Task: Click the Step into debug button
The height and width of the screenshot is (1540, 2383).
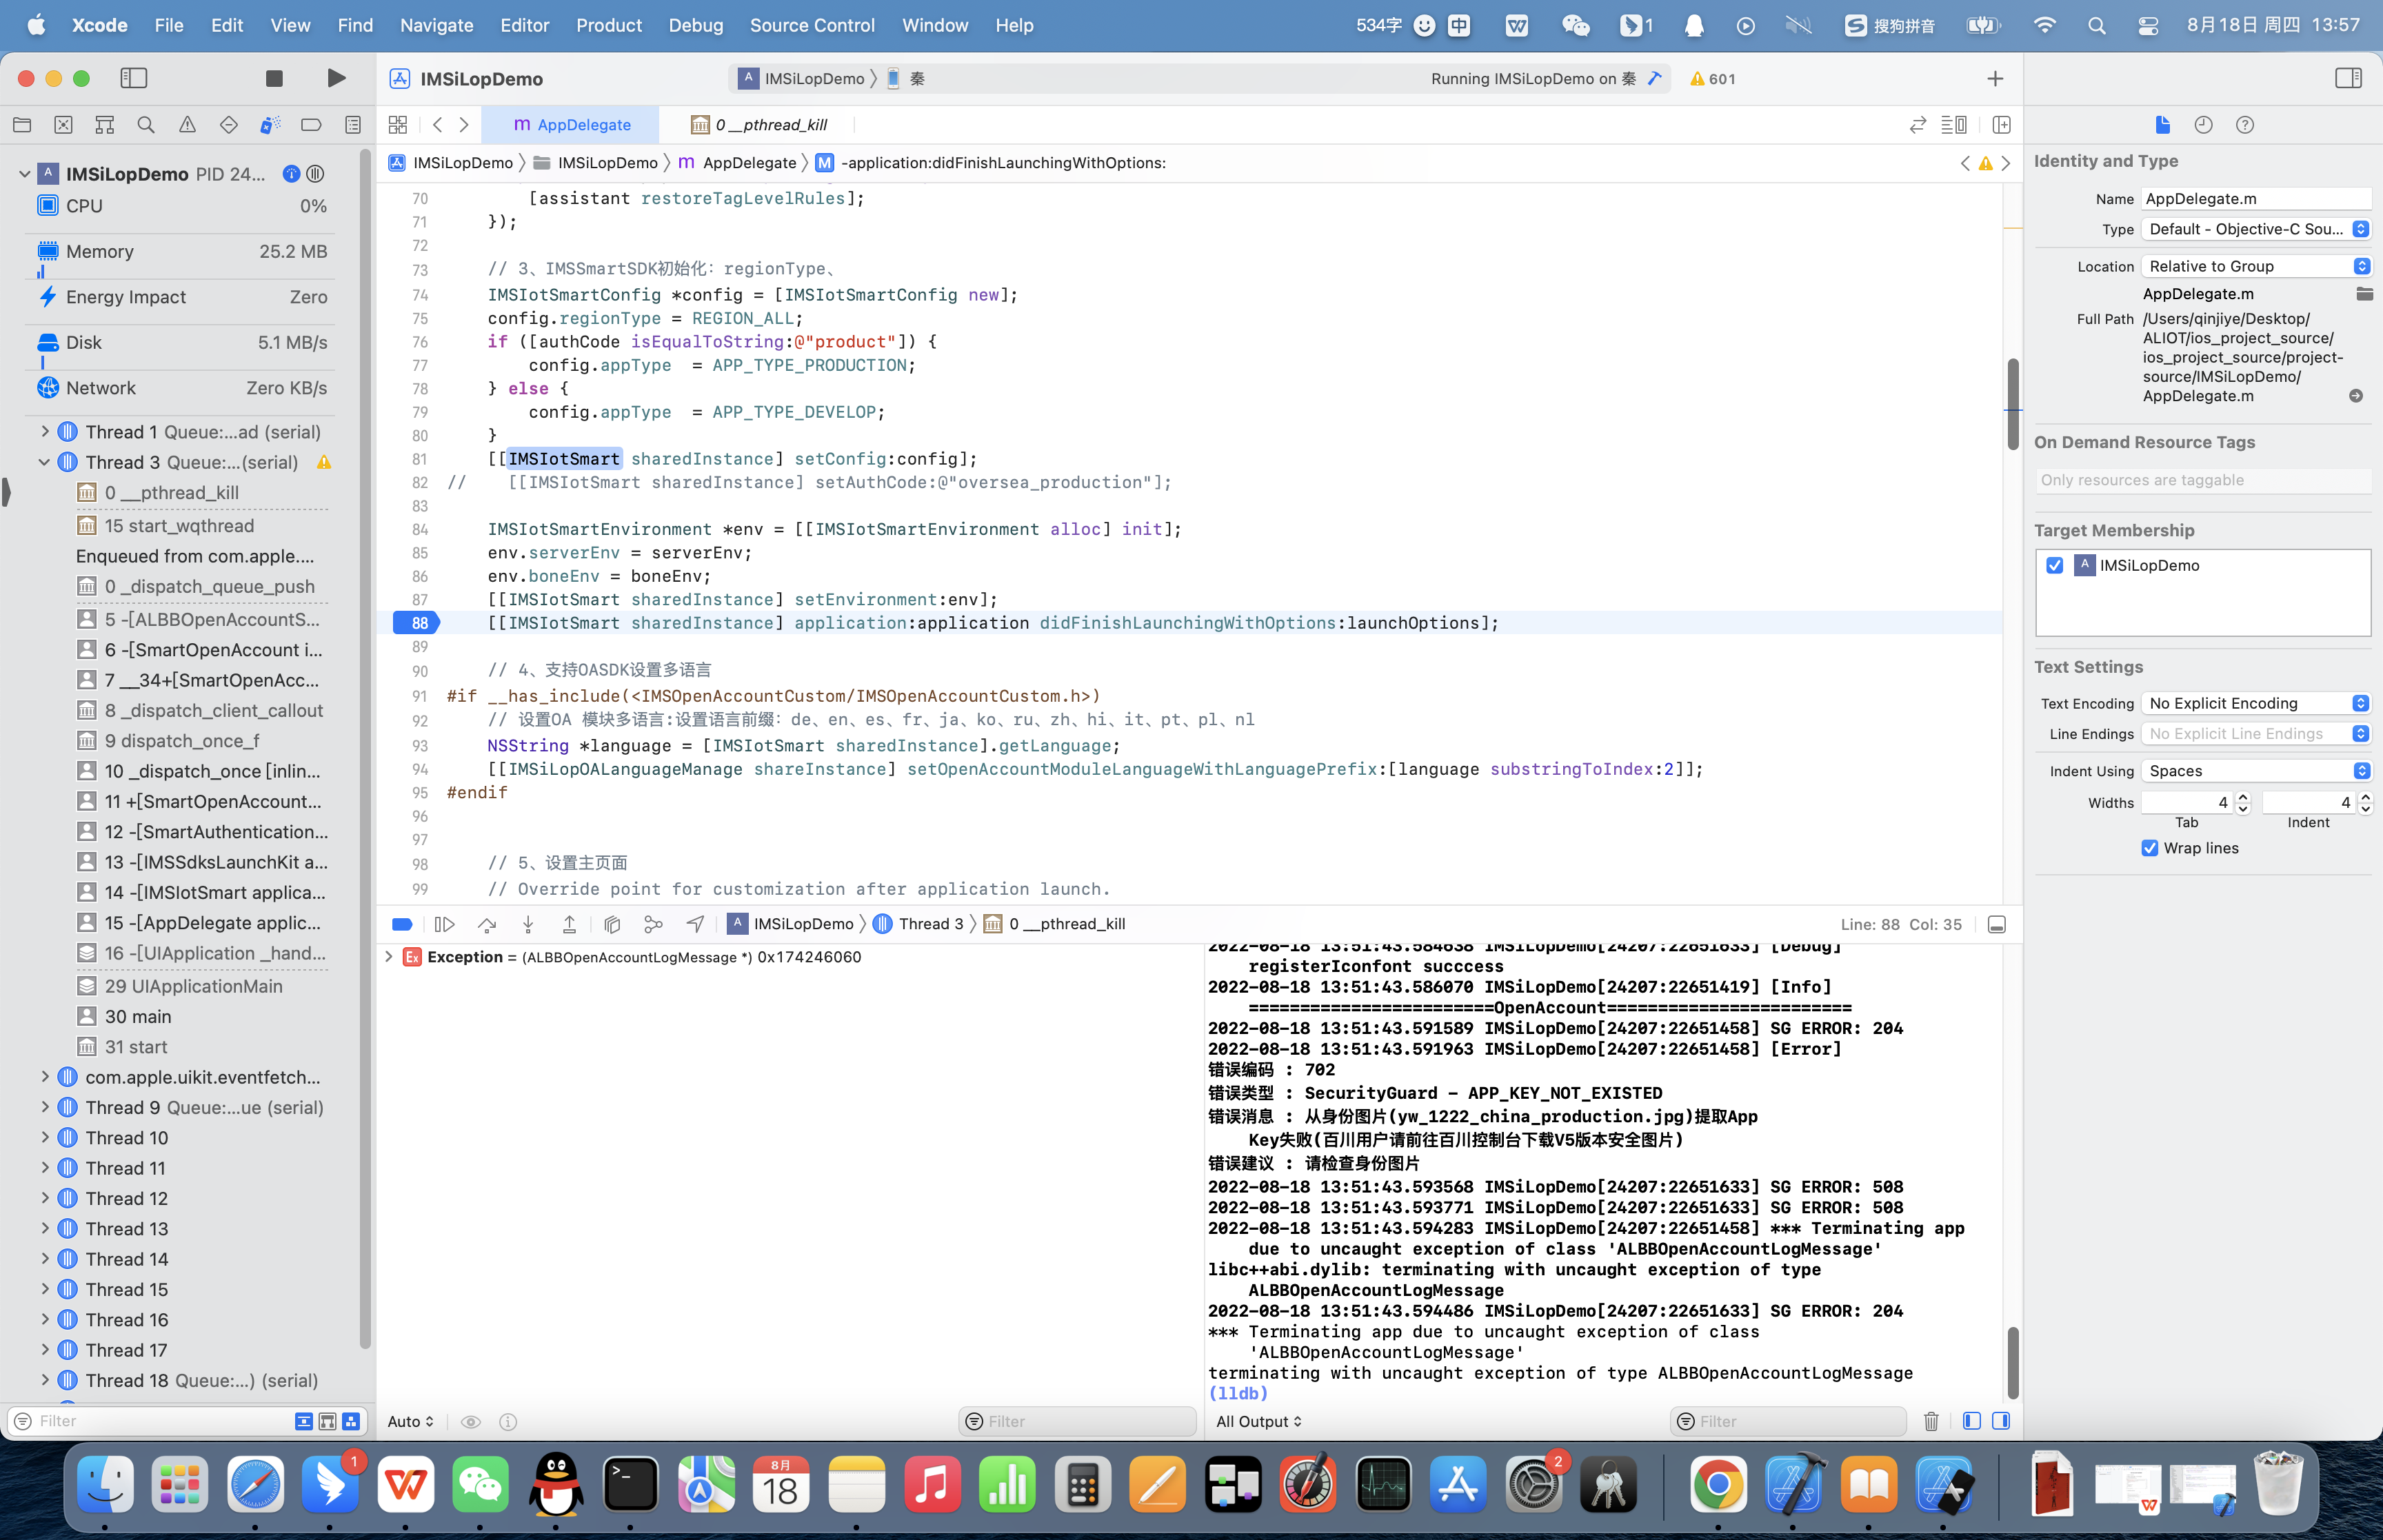Action: coord(528,925)
